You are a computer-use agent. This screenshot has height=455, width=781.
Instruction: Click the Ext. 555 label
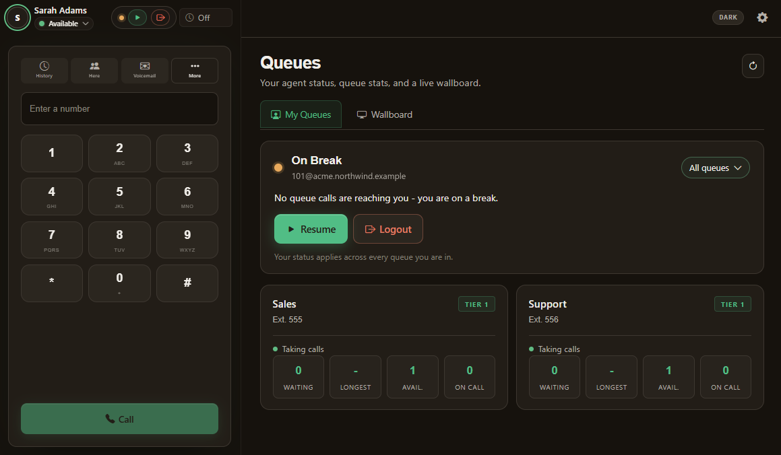click(x=287, y=319)
